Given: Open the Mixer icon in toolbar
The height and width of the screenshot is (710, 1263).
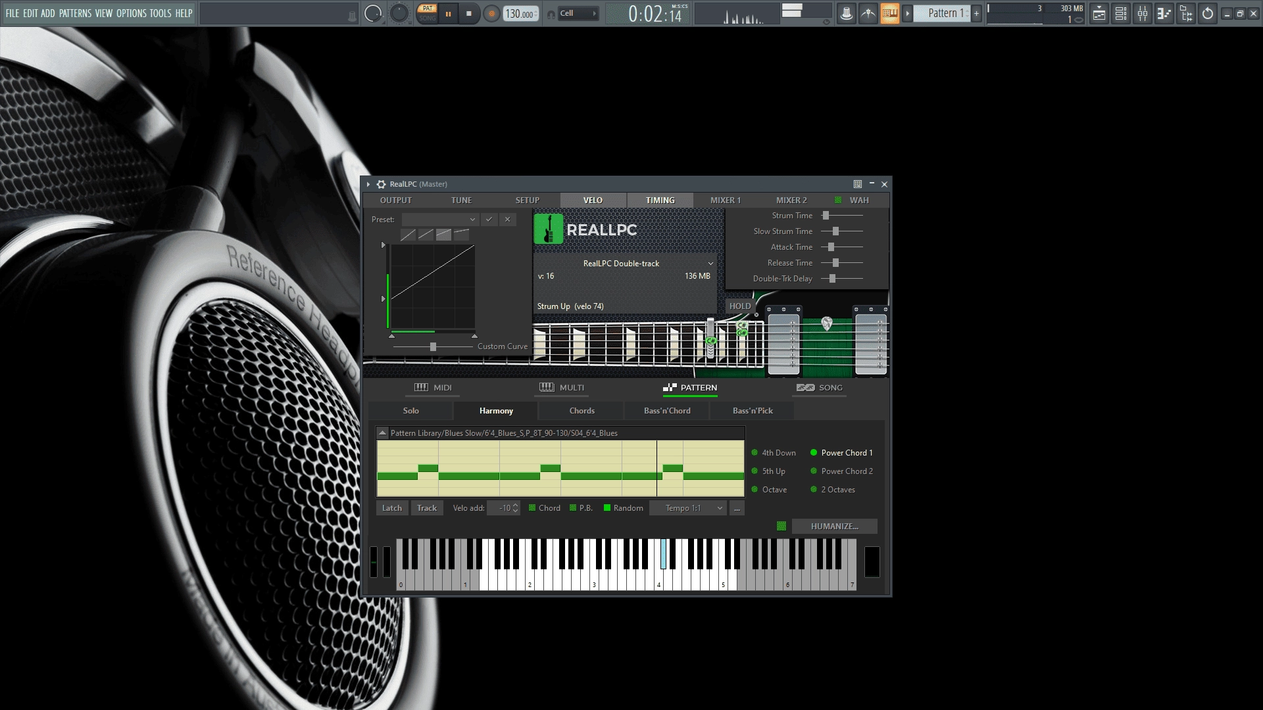Looking at the screenshot, I should tap(1143, 13).
